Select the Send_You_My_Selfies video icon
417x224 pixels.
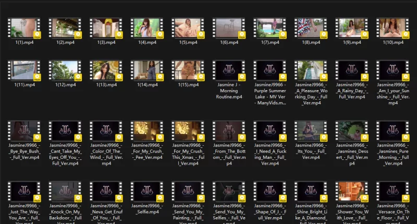tap(229, 192)
